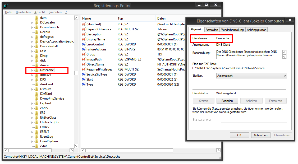
Task: Click tree scrollbar down arrow
Action: click(x=76, y=146)
